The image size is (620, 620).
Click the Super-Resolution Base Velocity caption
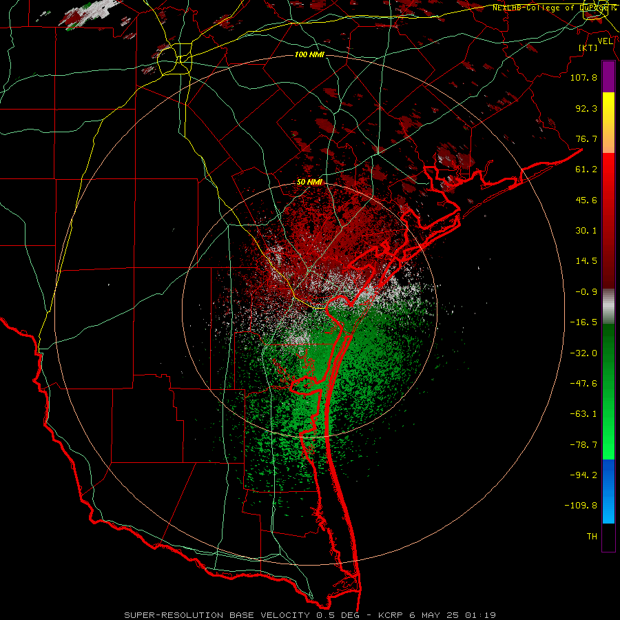pyautogui.click(x=310, y=615)
